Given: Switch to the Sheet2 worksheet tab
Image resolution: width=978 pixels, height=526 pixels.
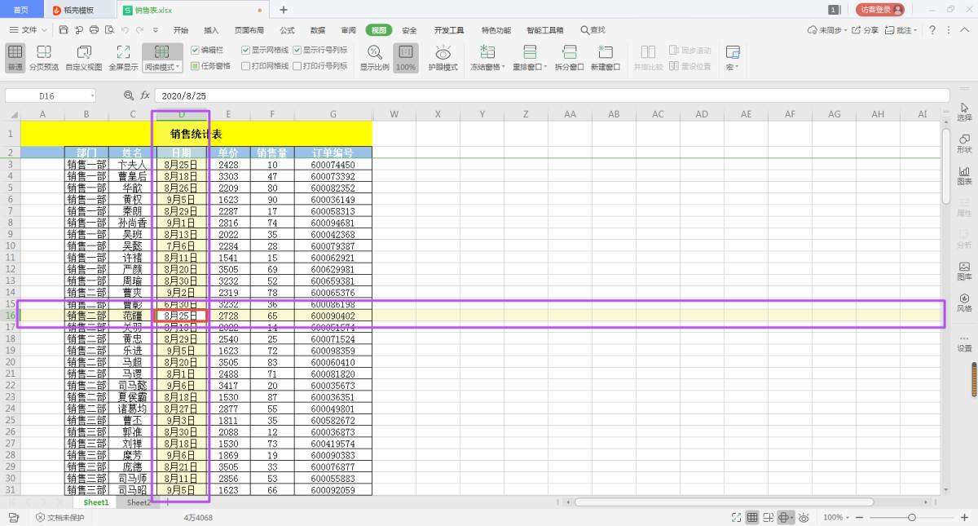Looking at the screenshot, I should click(x=139, y=503).
